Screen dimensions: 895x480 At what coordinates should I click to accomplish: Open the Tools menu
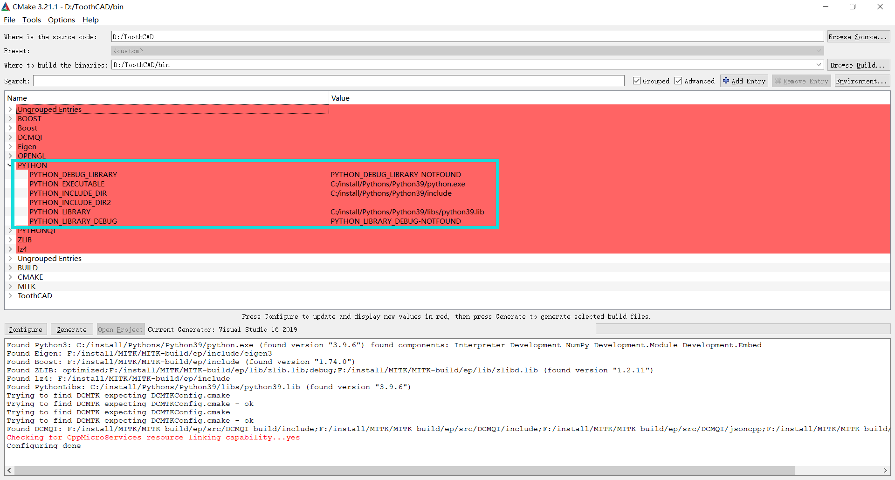coord(31,20)
